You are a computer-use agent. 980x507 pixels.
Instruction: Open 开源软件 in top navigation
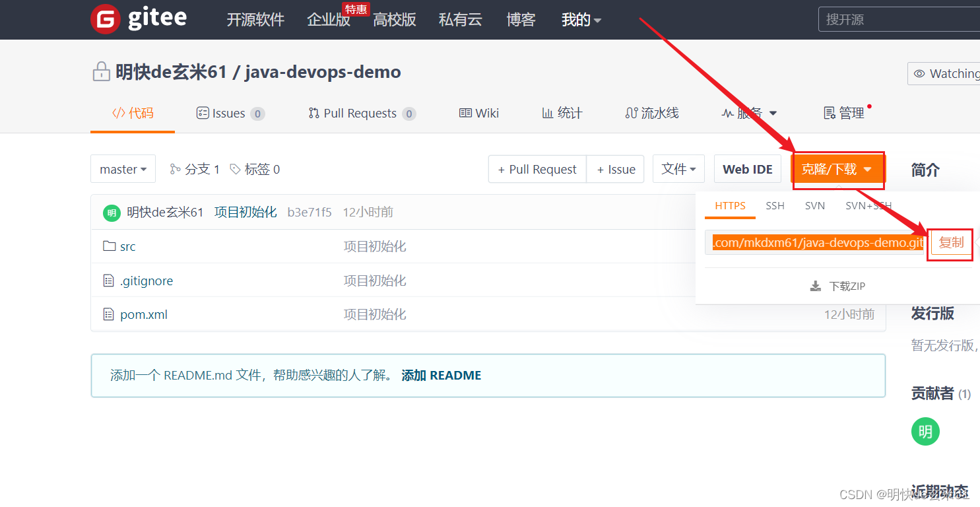pyautogui.click(x=255, y=20)
